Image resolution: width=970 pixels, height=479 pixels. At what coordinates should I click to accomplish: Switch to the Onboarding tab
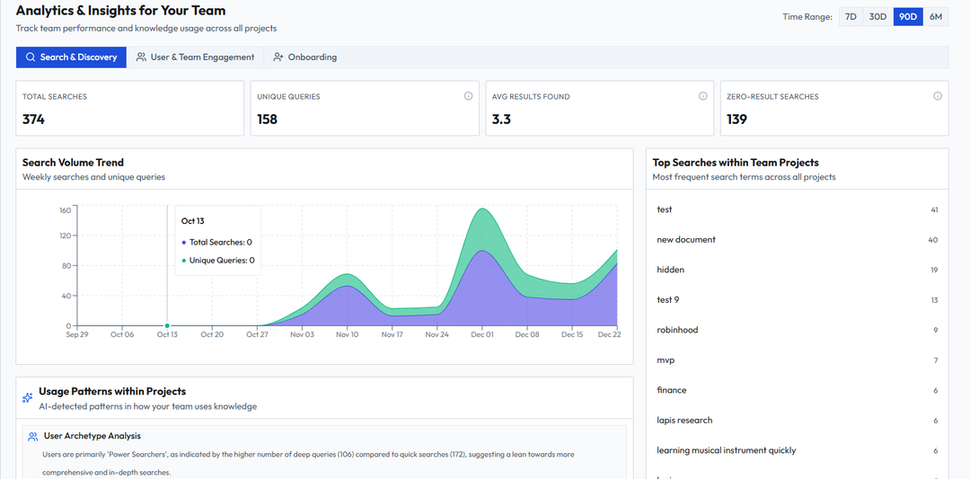tap(305, 58)
